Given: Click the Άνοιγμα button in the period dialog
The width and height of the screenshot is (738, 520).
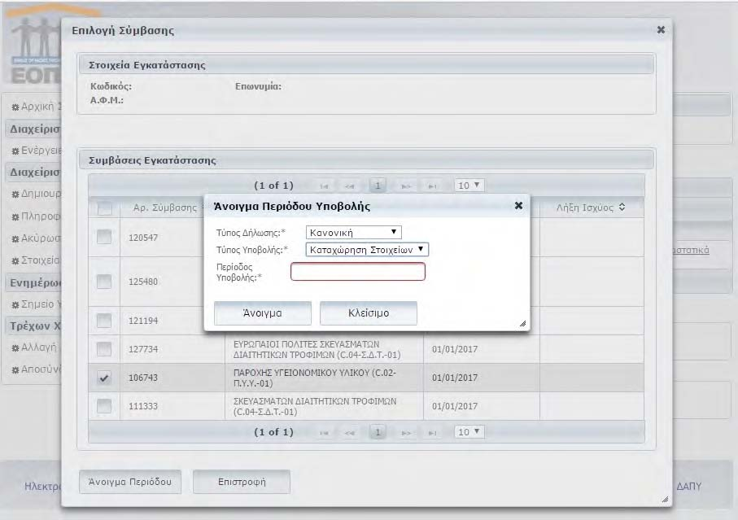Looking at the screenshot, I should point(263,313).
